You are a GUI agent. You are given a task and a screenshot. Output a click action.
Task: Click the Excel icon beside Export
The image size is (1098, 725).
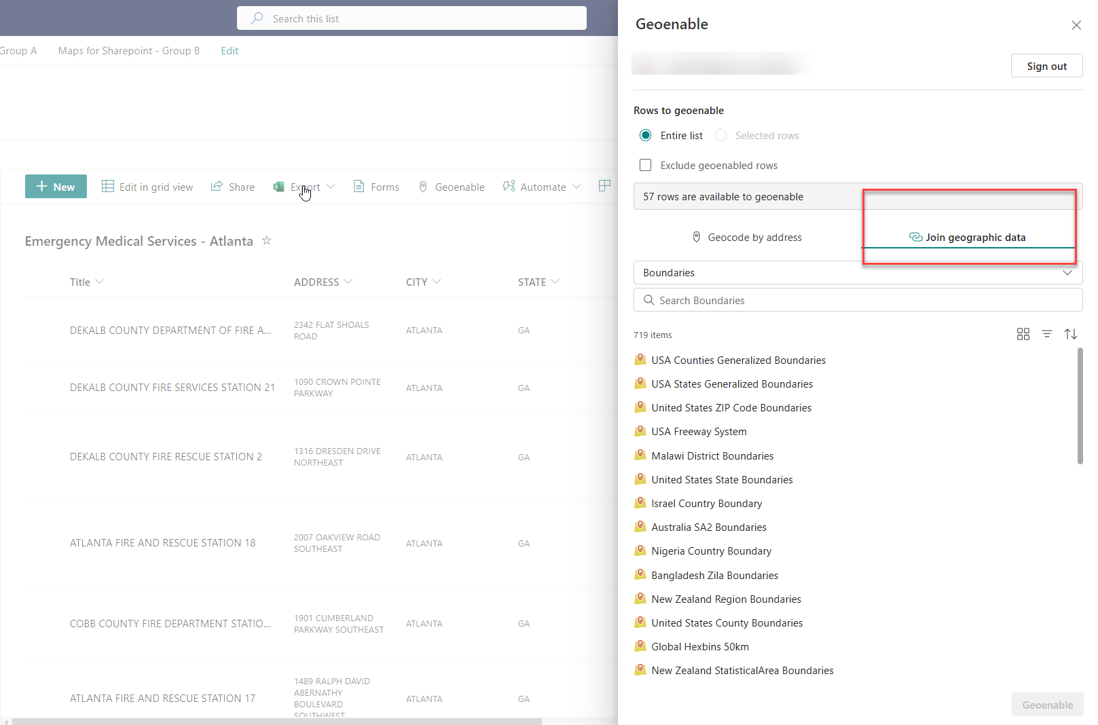278,186
